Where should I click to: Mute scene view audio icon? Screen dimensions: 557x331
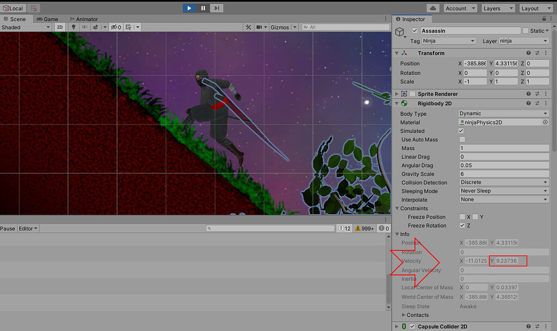click(x=85, y=27)
